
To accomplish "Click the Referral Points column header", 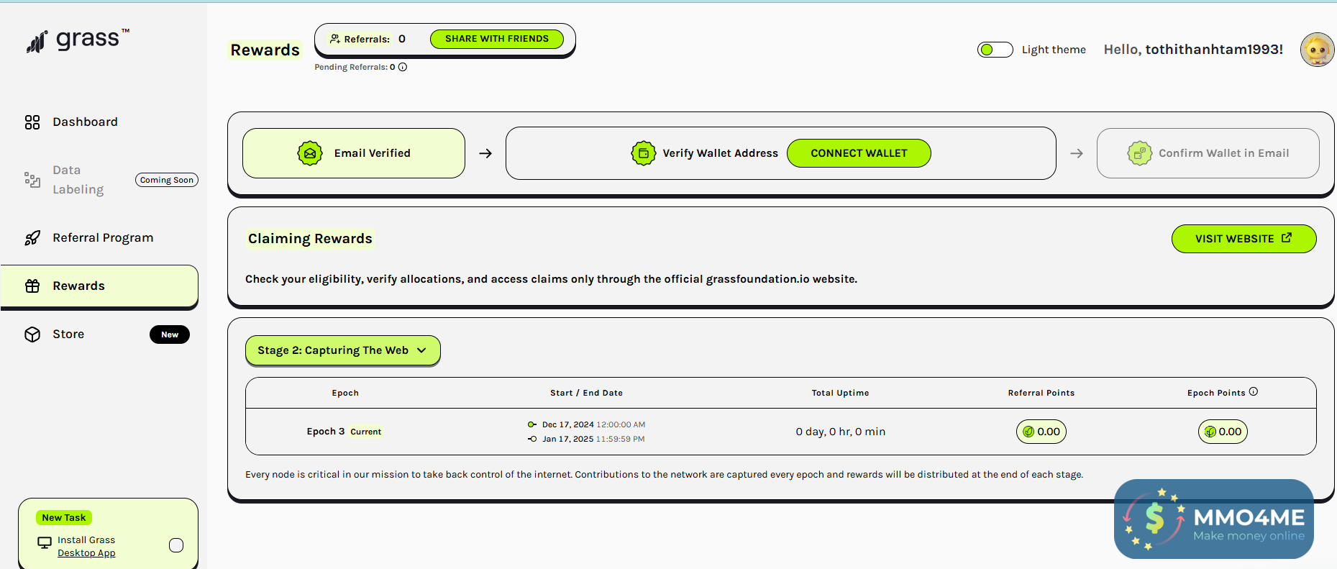I will coord(1041,393).
